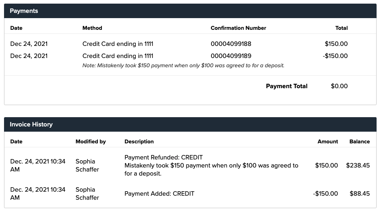The height and width of the screenshot is (213, 379).
Task: Click the -$150.00 total in Payments table
Action: (x=335, y=56)
